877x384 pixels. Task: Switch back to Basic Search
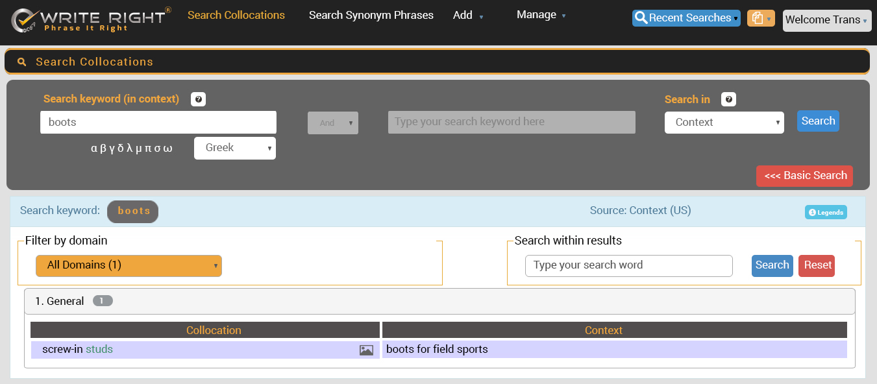pos(804,176)
